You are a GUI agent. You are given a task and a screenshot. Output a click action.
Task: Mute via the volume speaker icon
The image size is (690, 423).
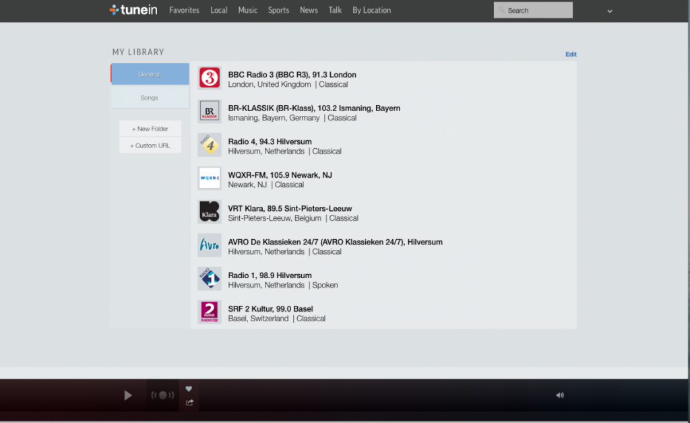point(560,395)
